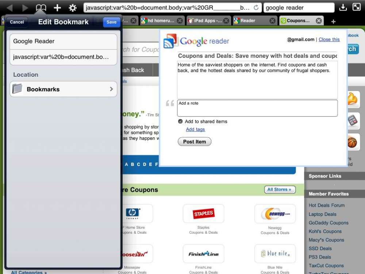365x274 pixels.
Task: Open a new tab with the plus icon
Action: pyautogui.click(x=333, y=21)
